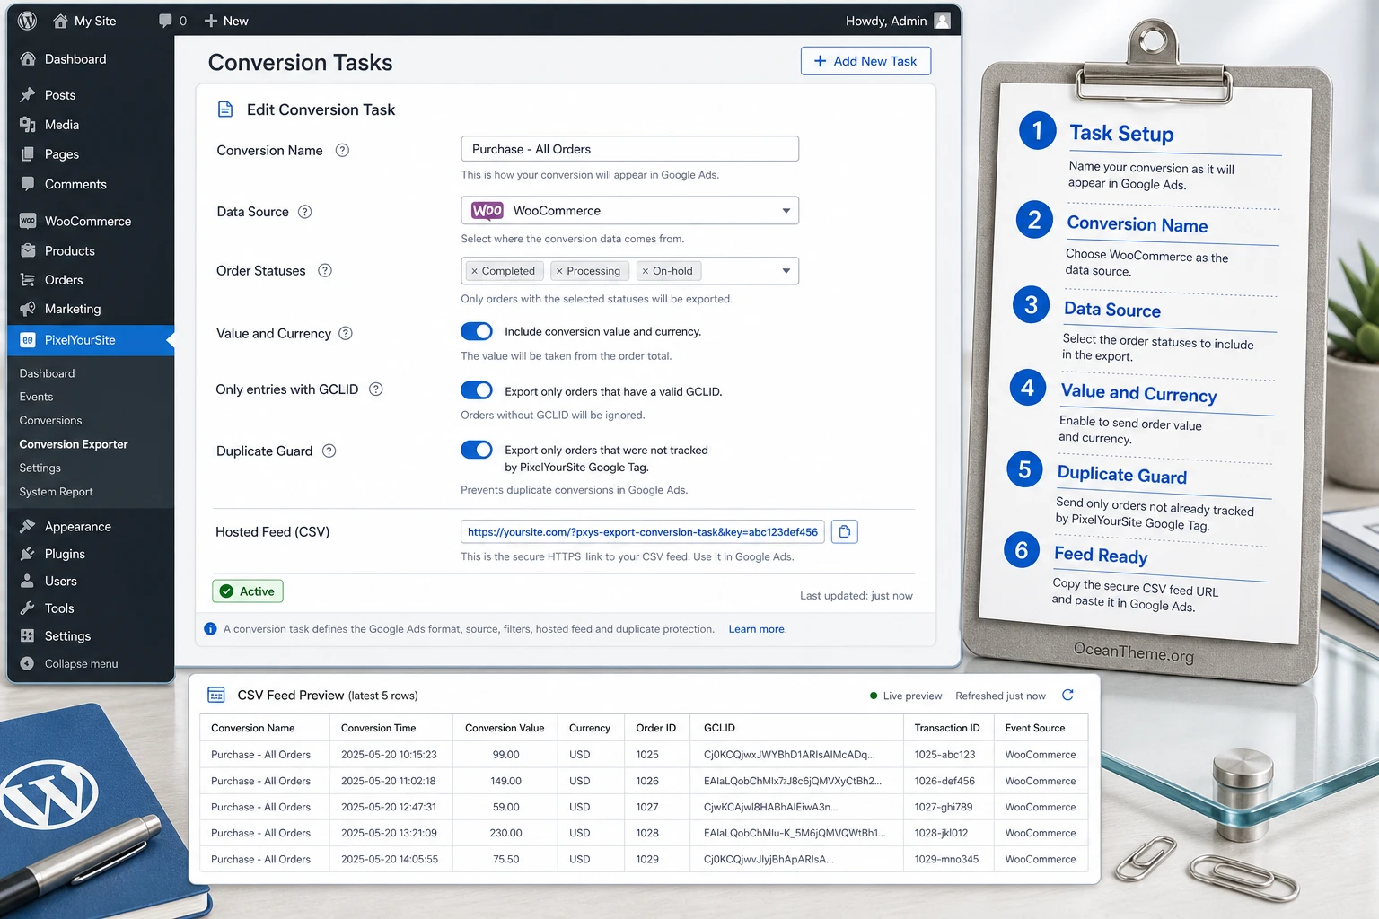Open help icon beside Data Source label
Viewport: 1379px width, 919px height.
click(x=305, y=212)
